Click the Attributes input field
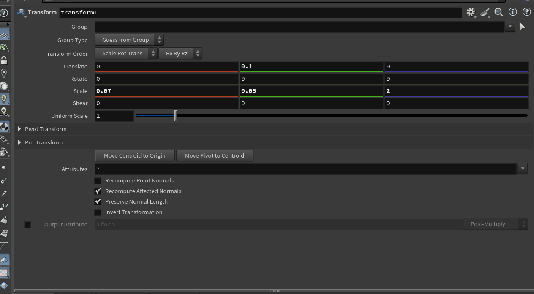 click(x=305, y=169)
